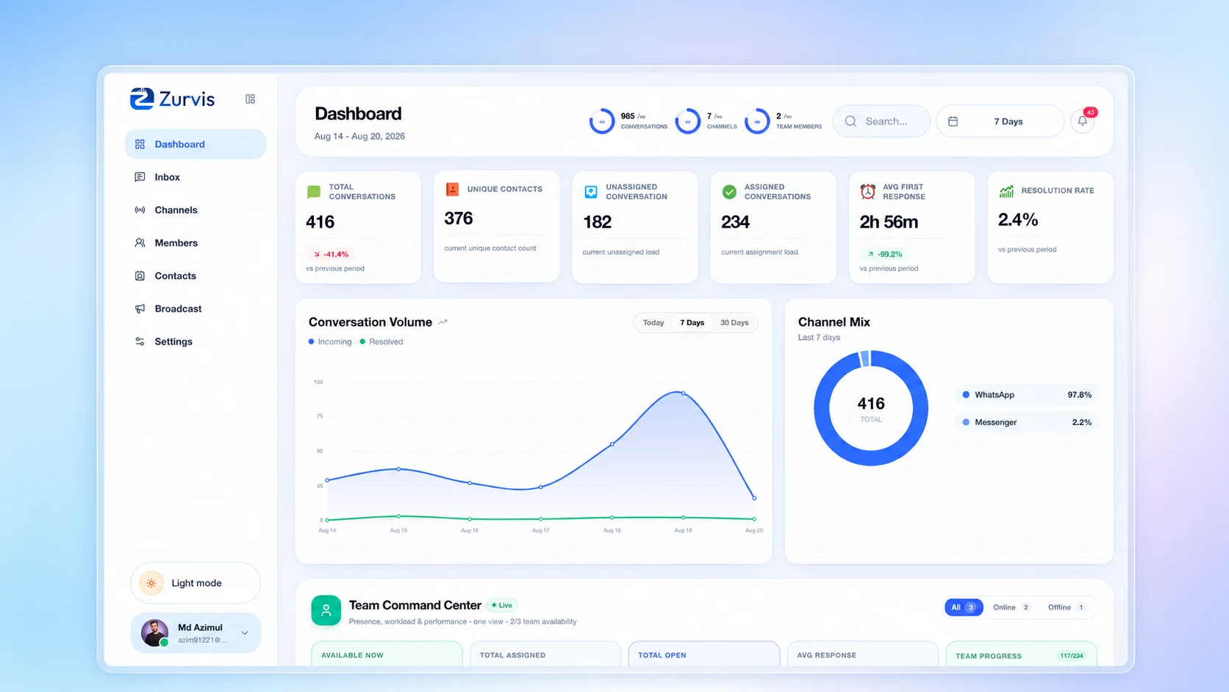Image resolution: width=1229 pixels, height=692 pixels.
Task: Click the -41.4% change badge
Action: (x=331, y=254)
